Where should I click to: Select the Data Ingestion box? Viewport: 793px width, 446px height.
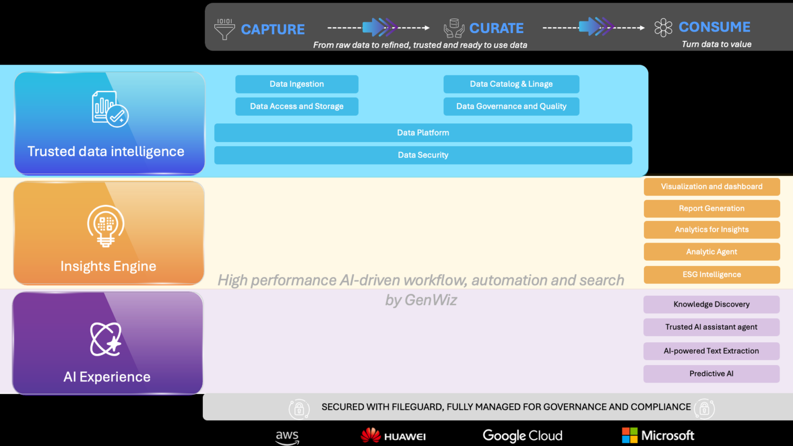pyautogui.click(x=297, y=84)
